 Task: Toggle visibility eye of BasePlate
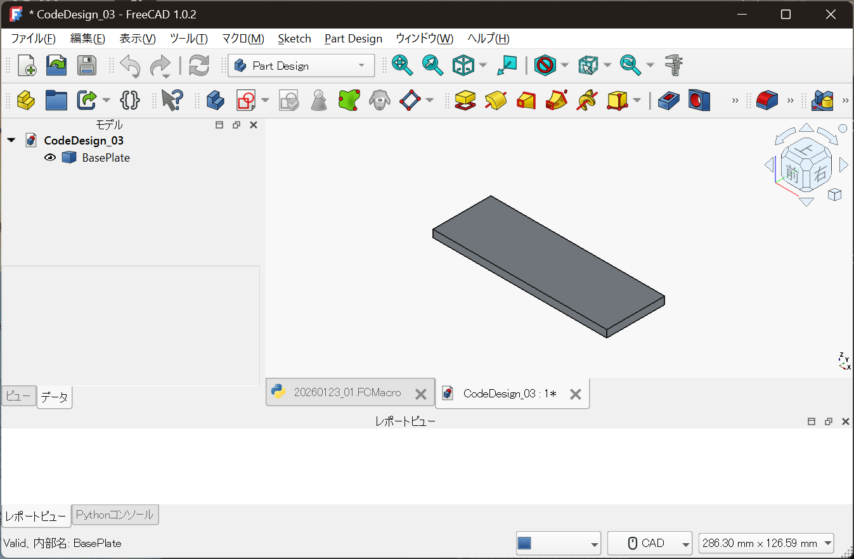50,158
